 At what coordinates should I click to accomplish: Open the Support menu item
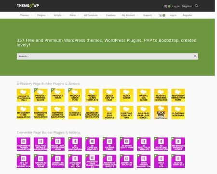[149, 15]
